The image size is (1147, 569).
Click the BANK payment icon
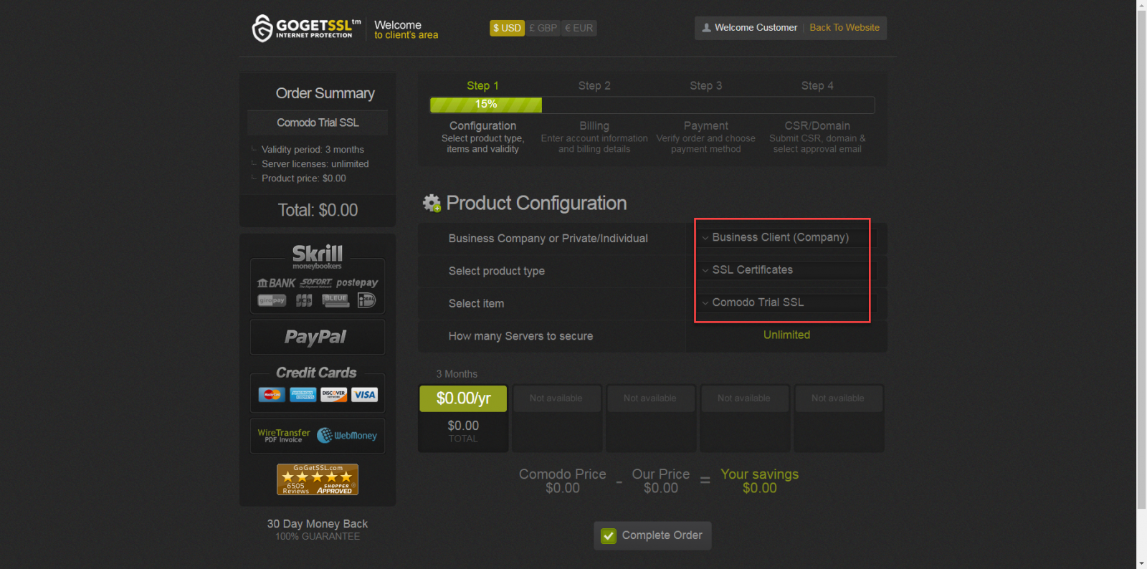(x=276, y=283)
